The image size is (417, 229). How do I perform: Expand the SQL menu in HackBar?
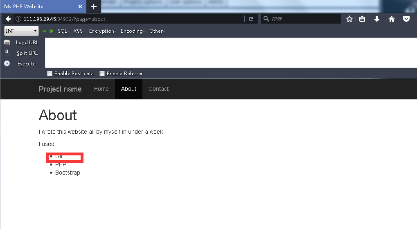[x=63, y=31]
